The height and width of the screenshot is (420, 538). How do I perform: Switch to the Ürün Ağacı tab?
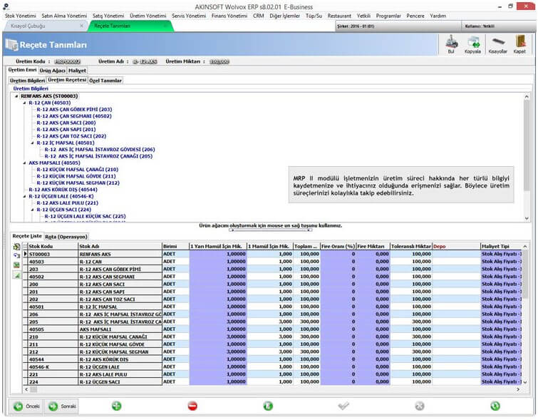point(53,71)
